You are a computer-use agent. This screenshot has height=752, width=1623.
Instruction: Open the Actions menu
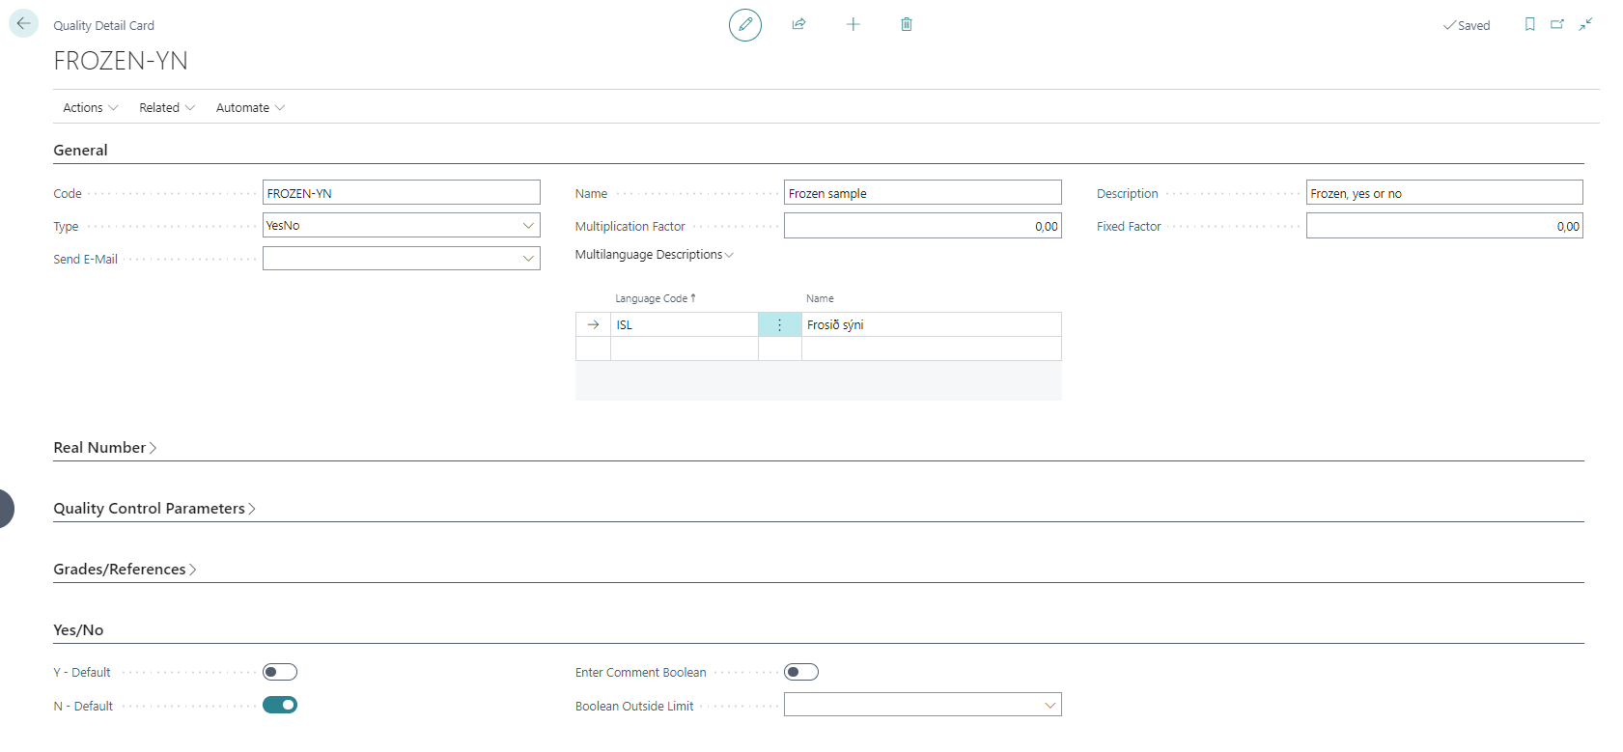(90, 108)
